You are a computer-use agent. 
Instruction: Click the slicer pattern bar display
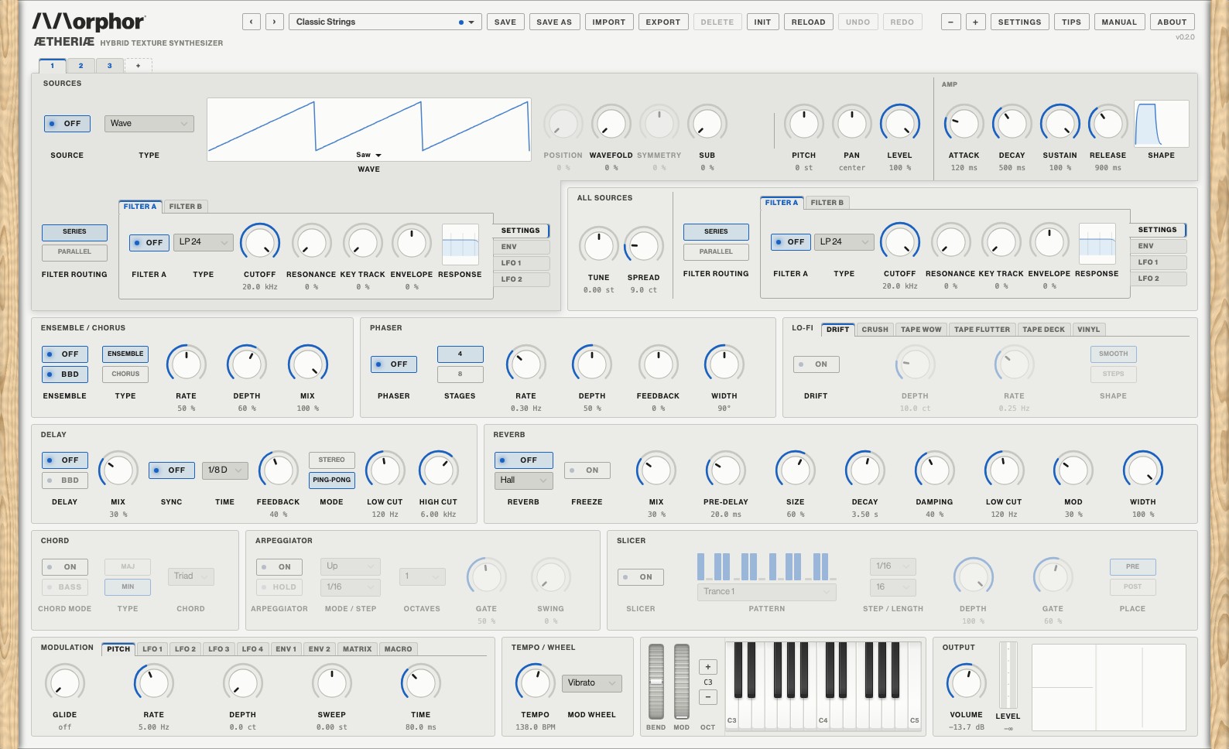(766, 566)
